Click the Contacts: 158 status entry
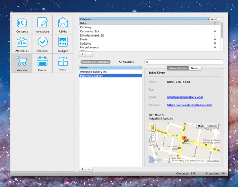 pos(186,173)
